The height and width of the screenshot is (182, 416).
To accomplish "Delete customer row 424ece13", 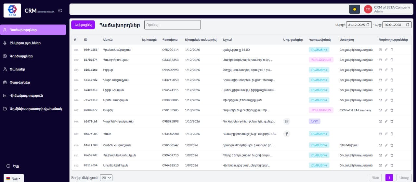I will [392, 90].
